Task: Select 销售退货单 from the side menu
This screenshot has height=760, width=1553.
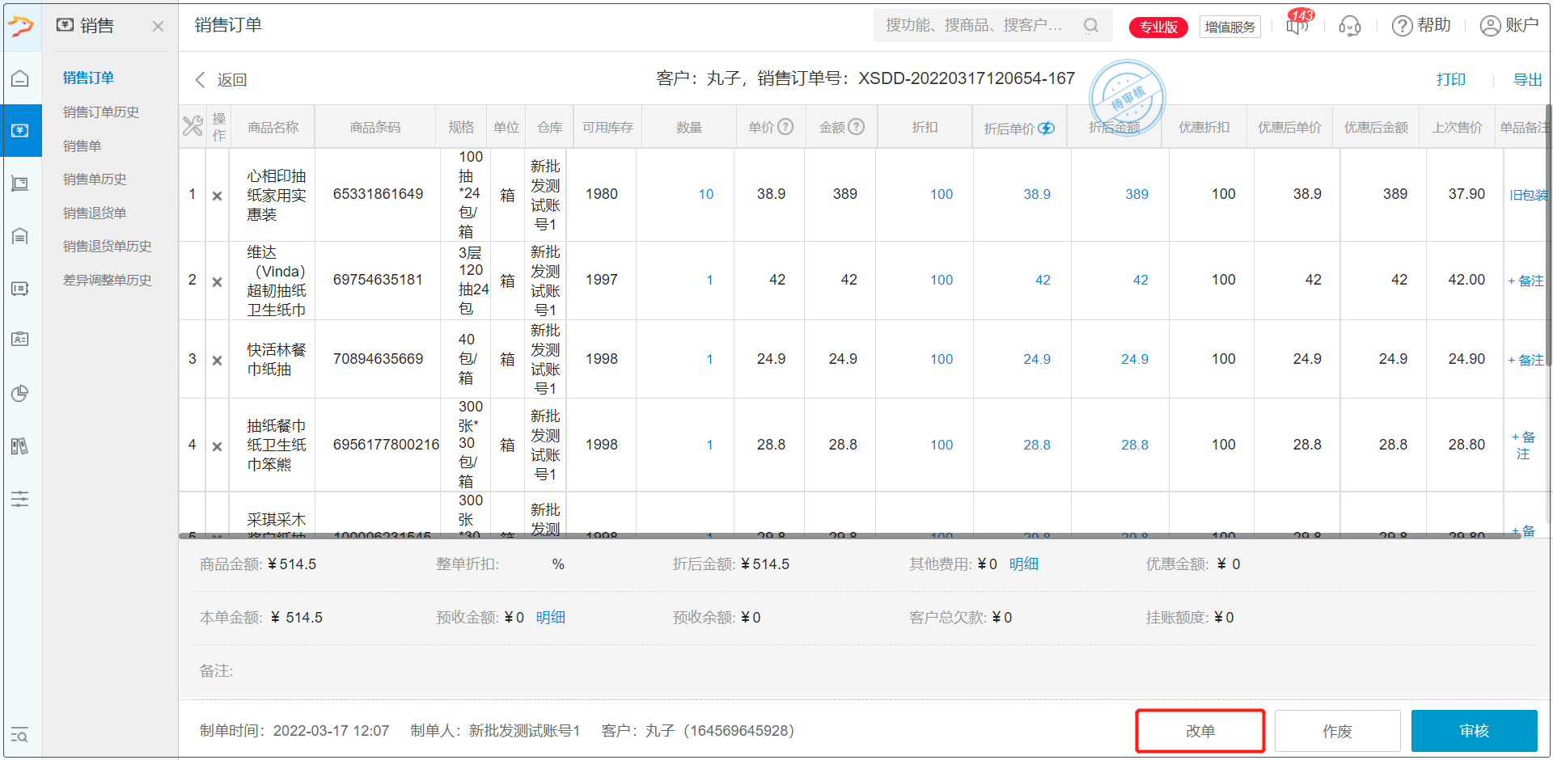Action: click(95, 213)
